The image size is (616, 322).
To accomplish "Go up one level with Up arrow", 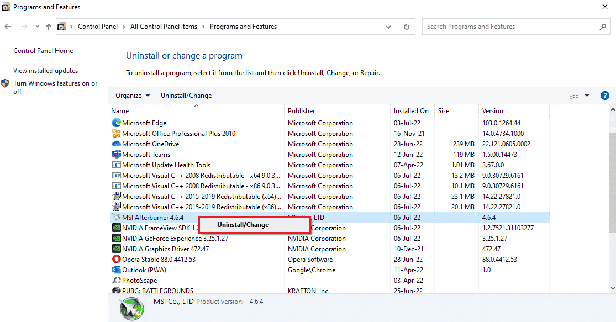I will click(49, 27).
